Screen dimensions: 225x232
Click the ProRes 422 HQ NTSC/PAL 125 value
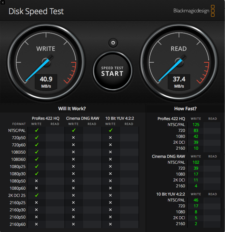(x=196, y=125)
